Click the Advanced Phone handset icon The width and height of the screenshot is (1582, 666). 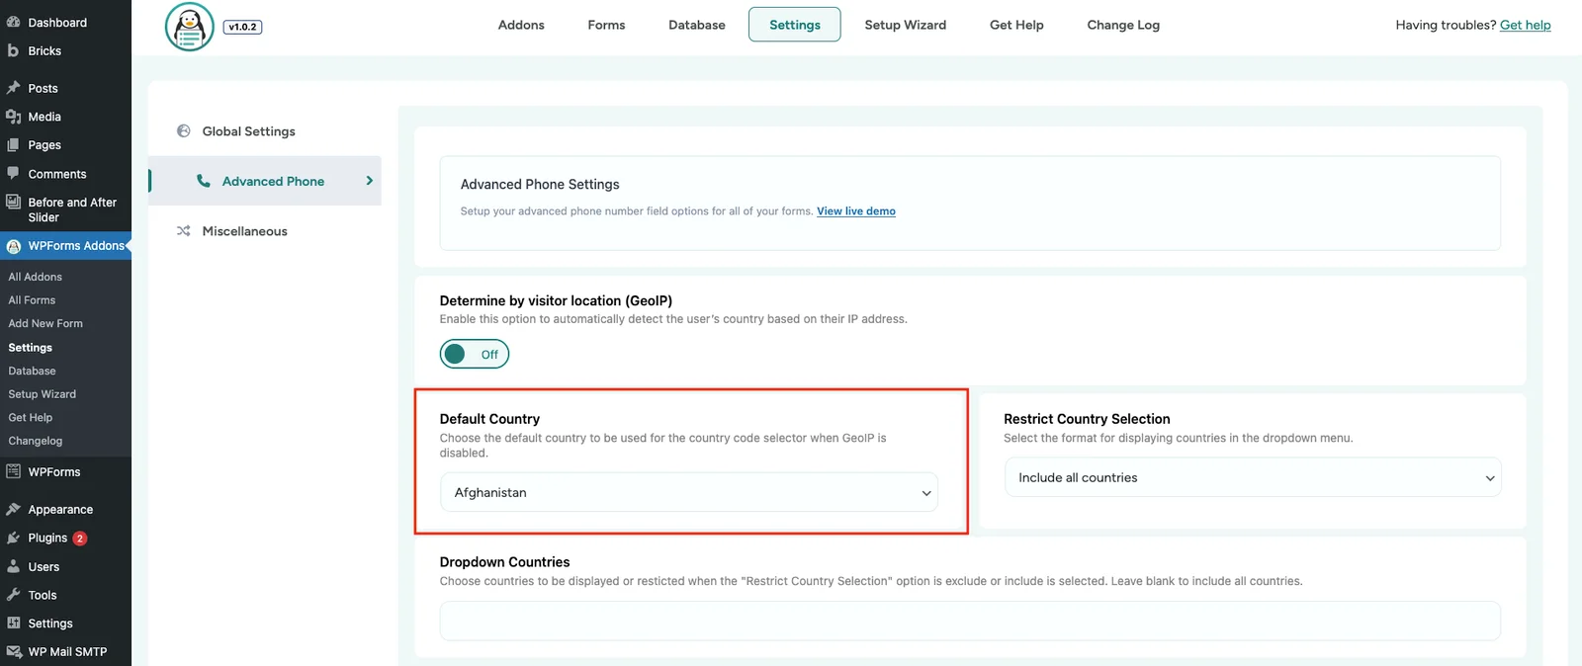[x=204, y=181]
